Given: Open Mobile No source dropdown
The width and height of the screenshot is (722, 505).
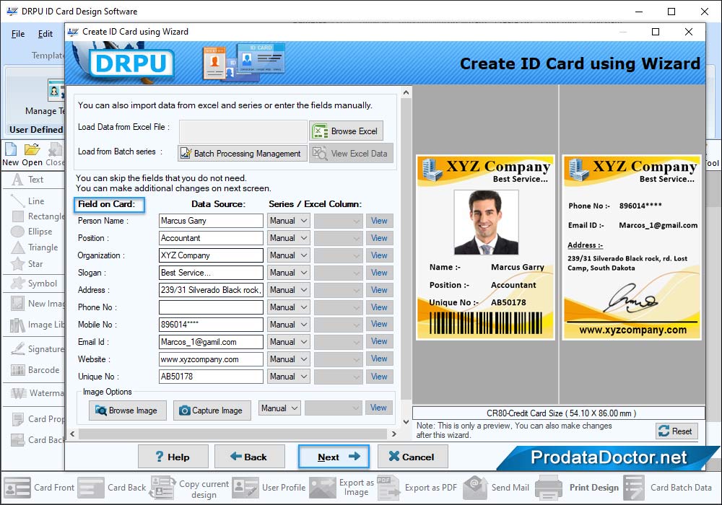Looking at the screenshot, I should coord(289,325).
